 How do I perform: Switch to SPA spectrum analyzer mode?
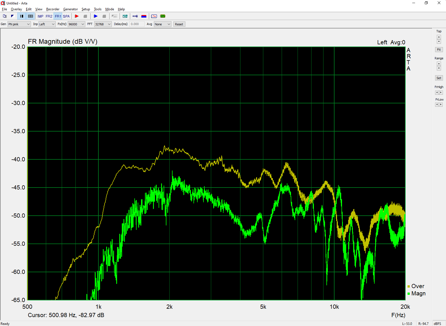coord(66,16)
